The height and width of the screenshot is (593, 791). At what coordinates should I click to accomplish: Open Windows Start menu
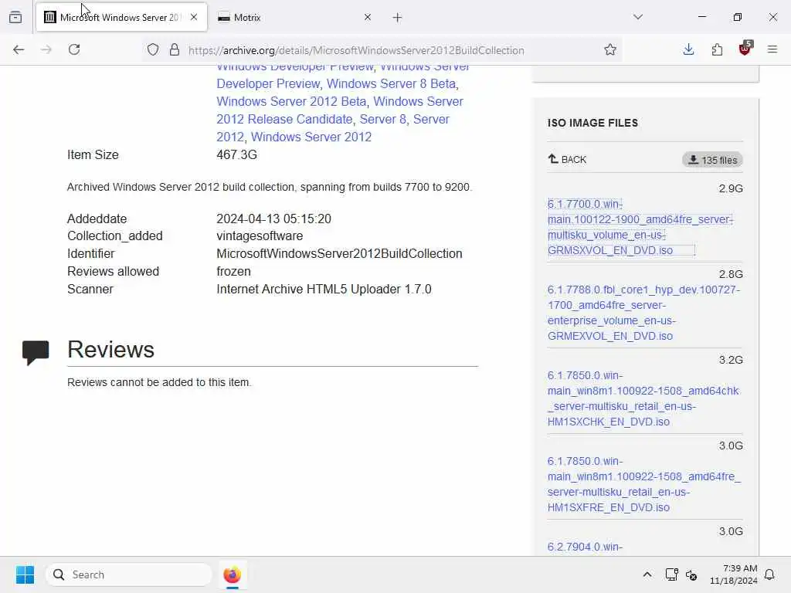25,574
